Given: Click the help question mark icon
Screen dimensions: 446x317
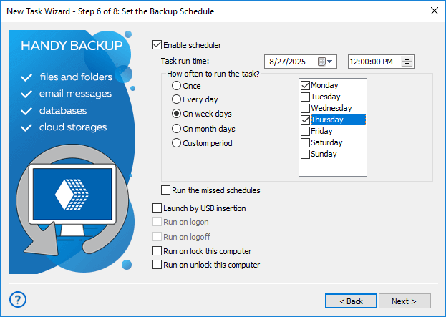Looking at the screenshot, I should tap(19, 299).
